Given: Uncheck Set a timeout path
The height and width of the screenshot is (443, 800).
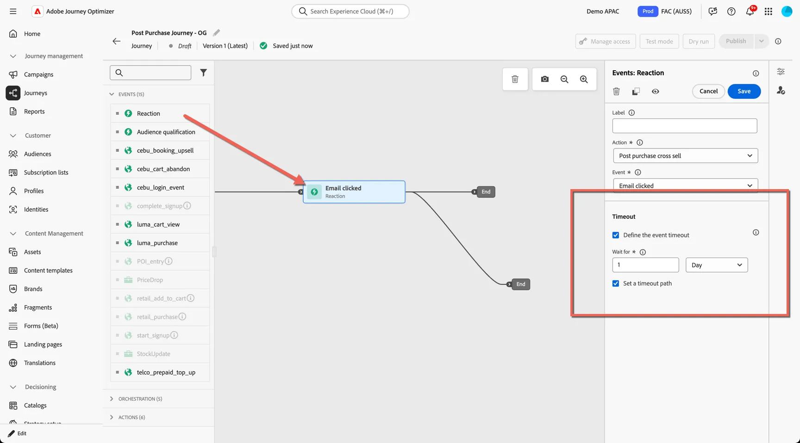Looking at the screenshot, I should [616, 283].
